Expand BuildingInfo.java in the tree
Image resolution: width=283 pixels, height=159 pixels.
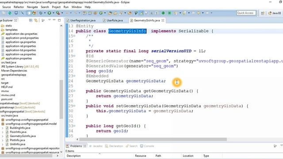click(3, 128)
